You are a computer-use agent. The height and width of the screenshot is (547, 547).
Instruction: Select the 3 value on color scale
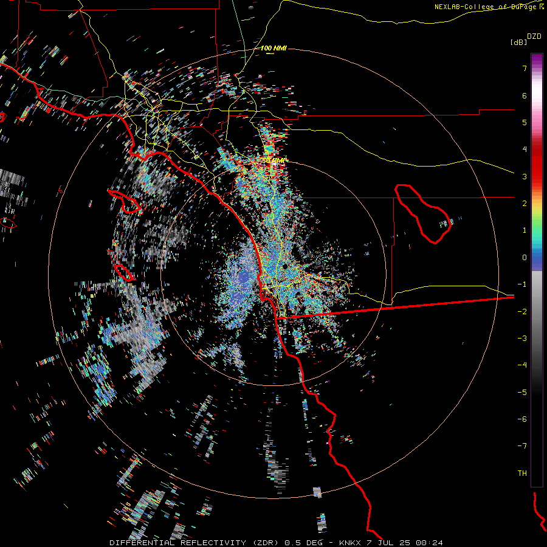tap(525, 176)
